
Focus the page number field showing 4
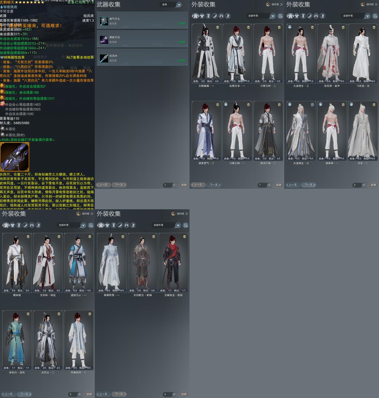pyautogui.click(x=167, y=394)
